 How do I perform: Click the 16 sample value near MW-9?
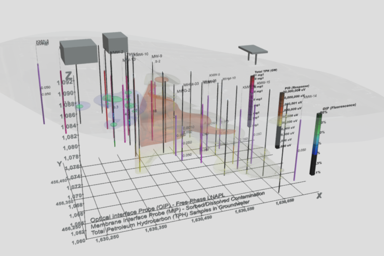(154, 111)
